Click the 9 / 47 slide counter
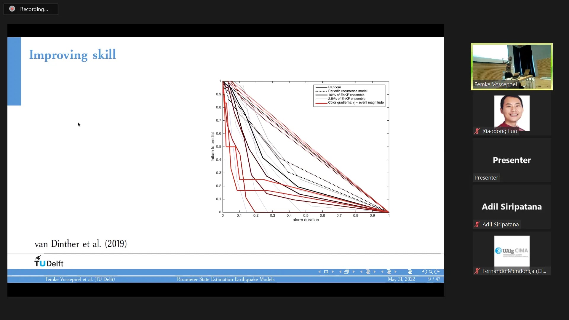 click(434, 279)
